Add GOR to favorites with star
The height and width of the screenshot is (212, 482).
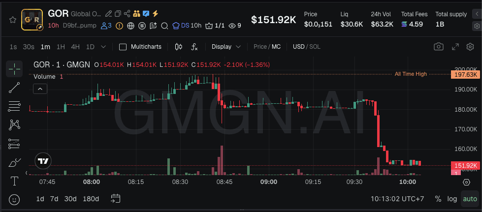pyautogui.click(x=13, y=20)
